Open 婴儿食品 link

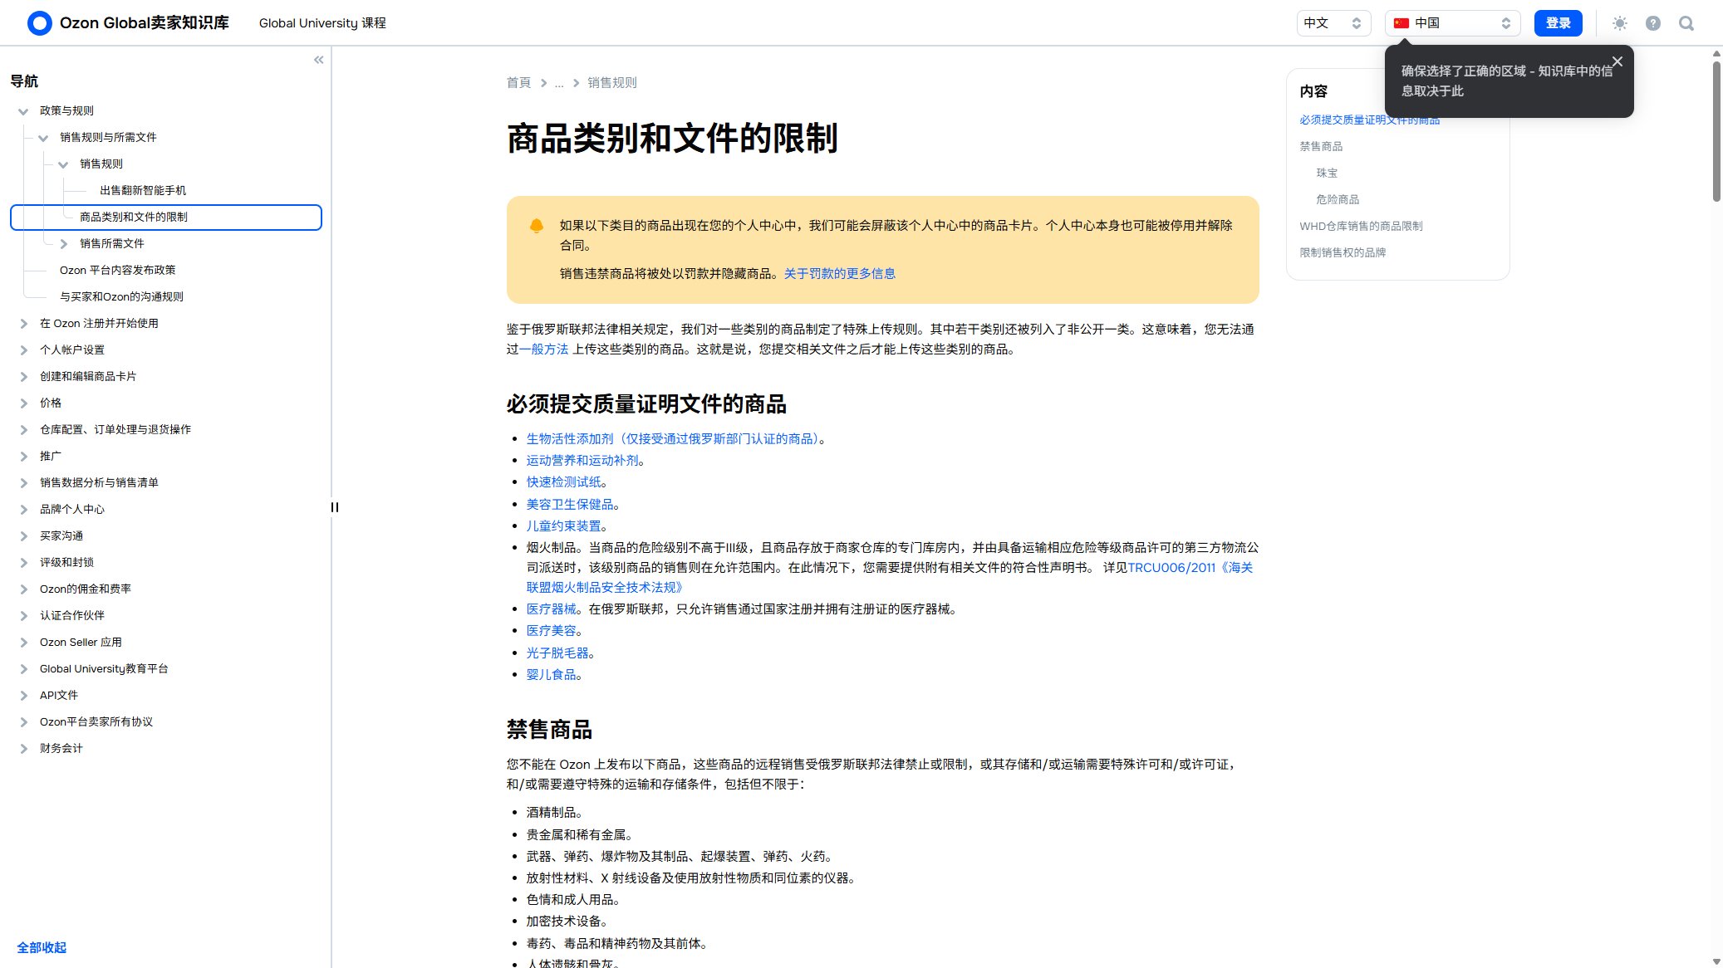552,674
